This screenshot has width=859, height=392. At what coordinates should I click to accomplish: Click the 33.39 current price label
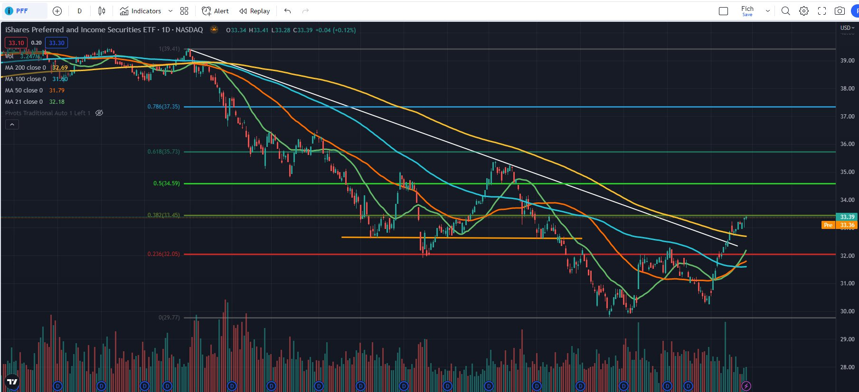tap(847, 217)
